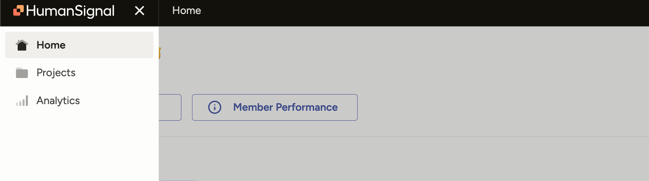Select the Home label in the sidebar
Image resolution: width=649 pixels, height=181 pixels.
click(x=51, y=45)
